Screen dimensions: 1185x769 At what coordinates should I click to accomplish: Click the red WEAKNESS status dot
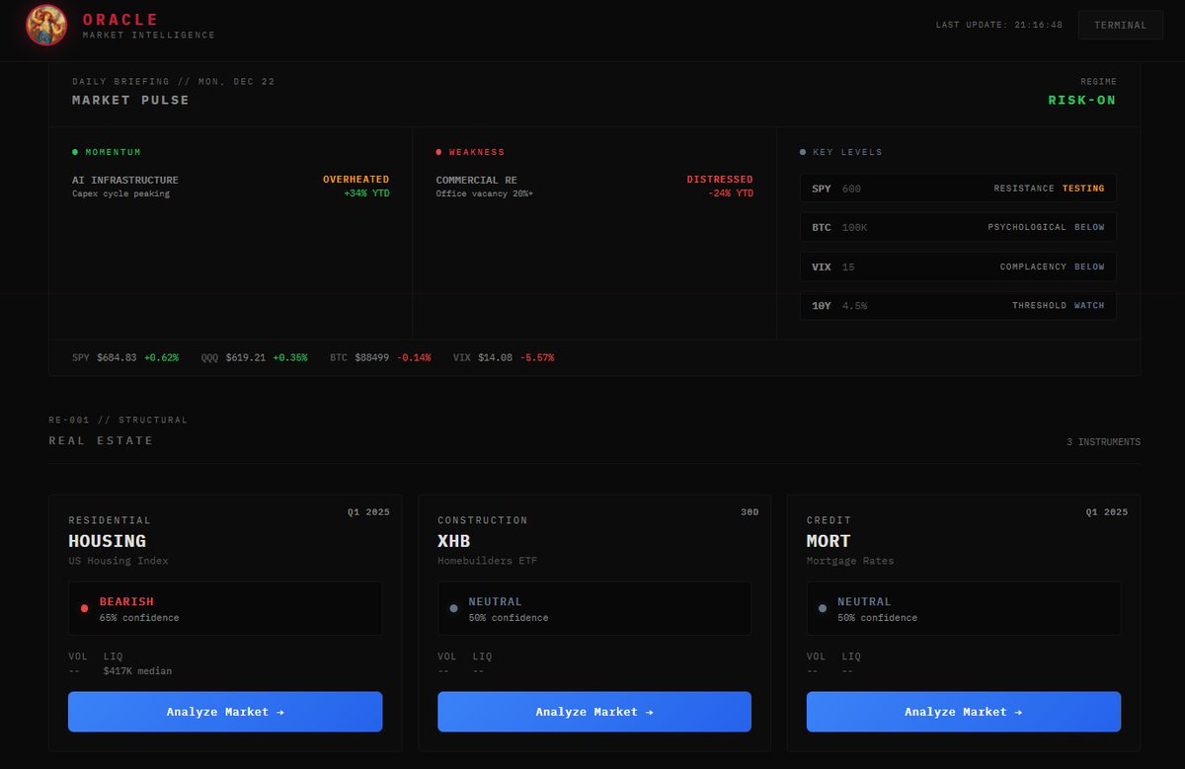(x=438, y=152)
